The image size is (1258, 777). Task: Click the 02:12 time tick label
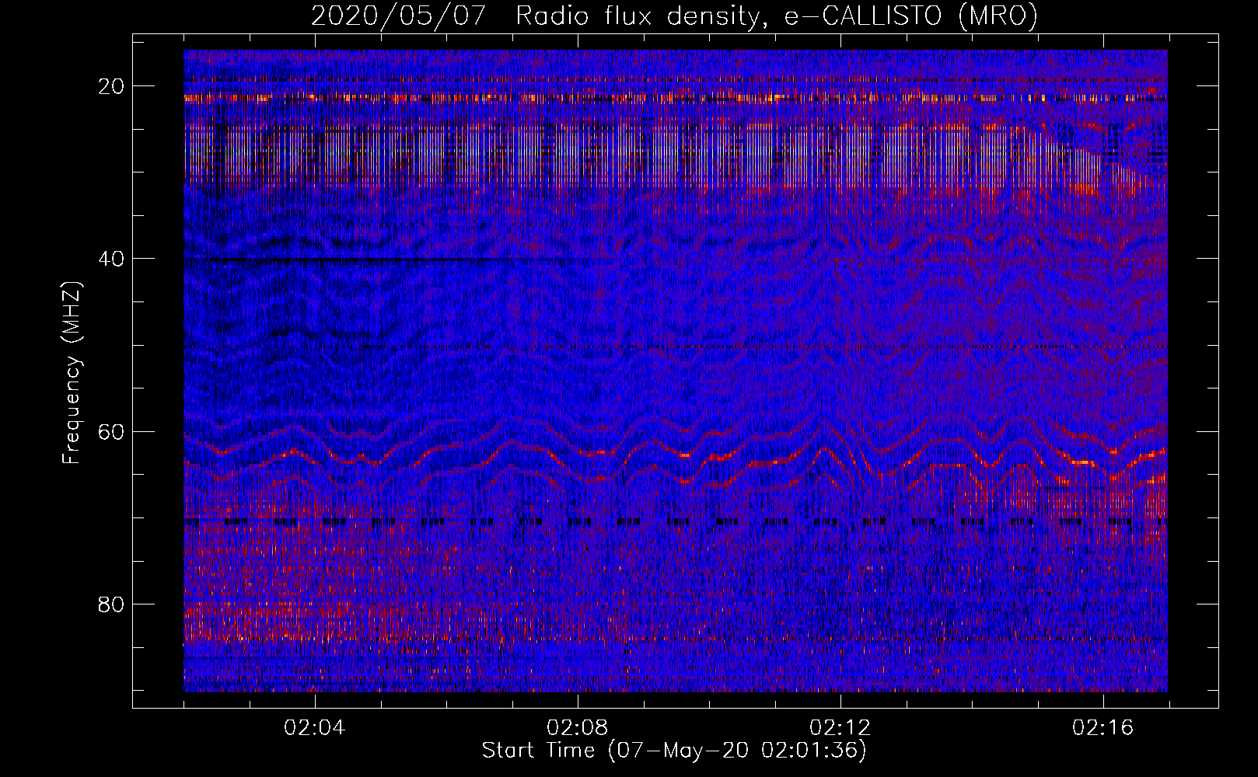click(840, 727)
